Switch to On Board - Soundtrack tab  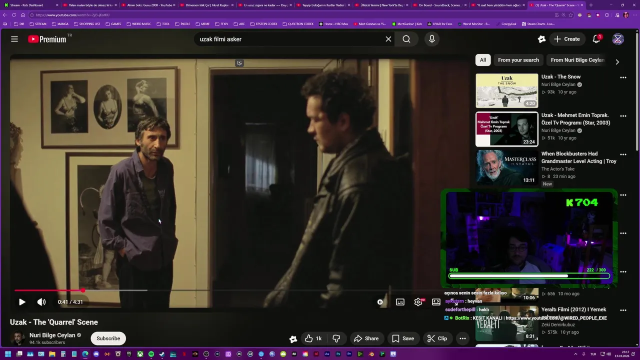pyautogui.click(x=439, y=5)
